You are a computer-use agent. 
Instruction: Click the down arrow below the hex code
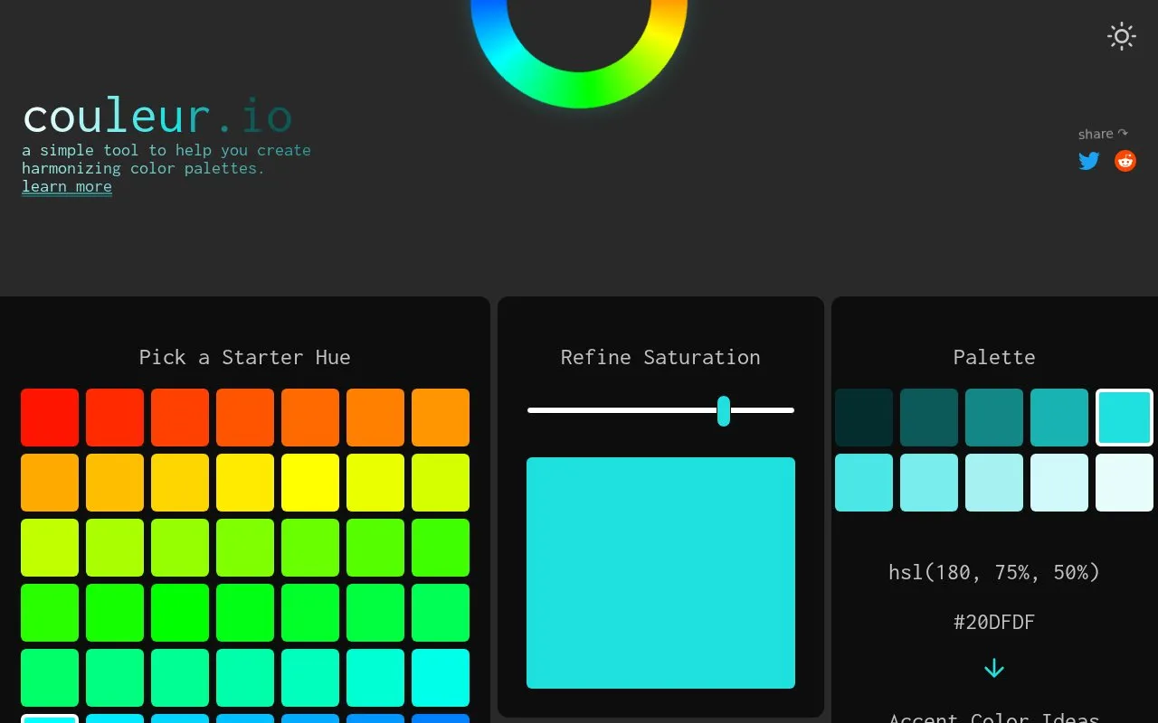coord(994,668)
